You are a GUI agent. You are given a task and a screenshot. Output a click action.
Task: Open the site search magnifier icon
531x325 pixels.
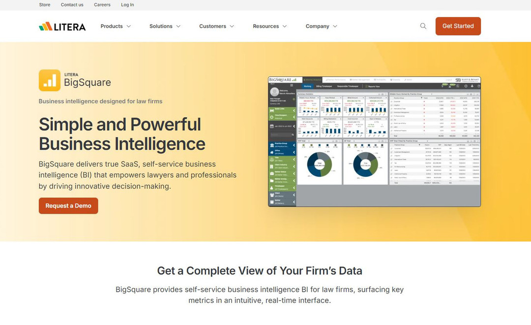point(423,26)
